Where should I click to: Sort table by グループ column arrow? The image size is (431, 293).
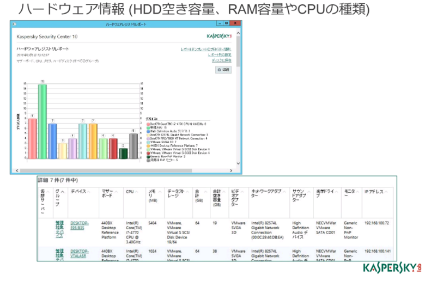[x=63, y=192]
